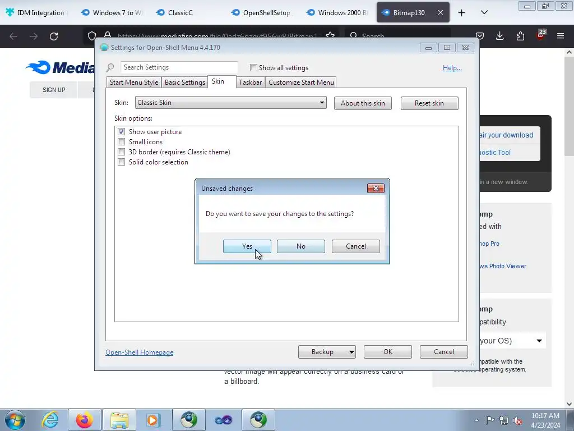Image resolution: width=574 pixels, height=431 pixels.
Task: Cancel the Unsaved changes dialog
Action: 356,246
